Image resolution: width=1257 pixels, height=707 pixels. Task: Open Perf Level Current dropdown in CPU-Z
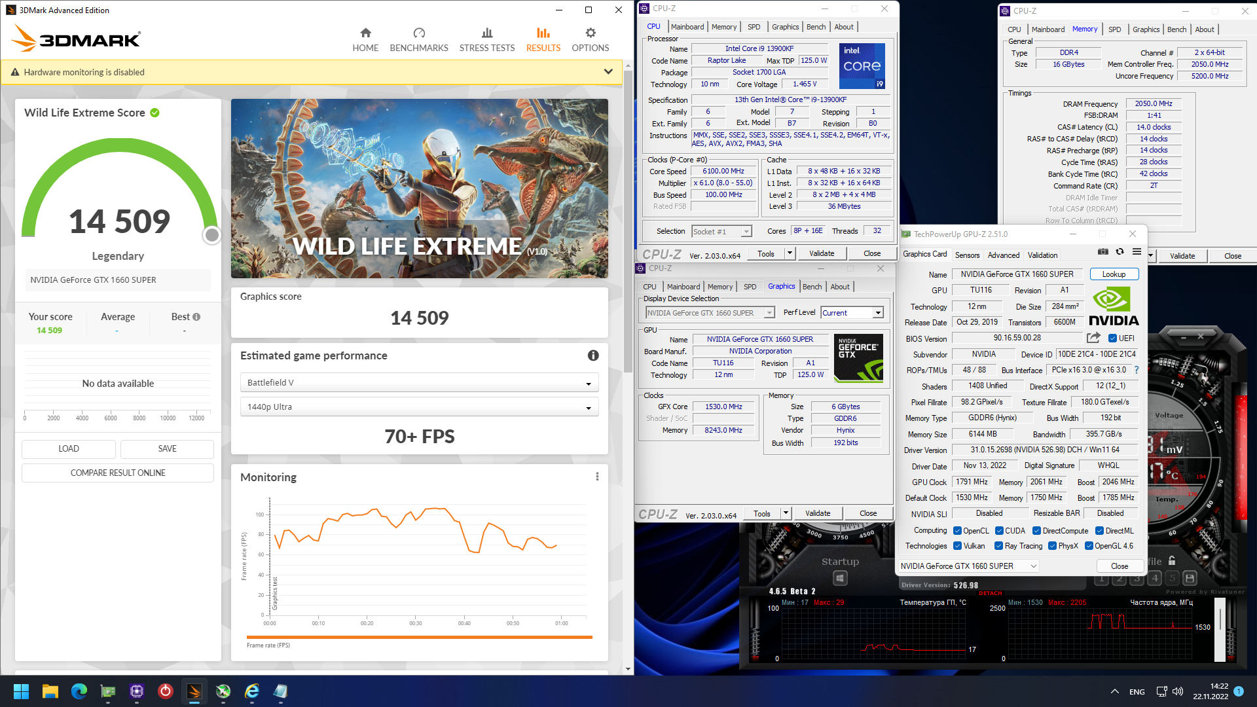(x=852, y=313)
